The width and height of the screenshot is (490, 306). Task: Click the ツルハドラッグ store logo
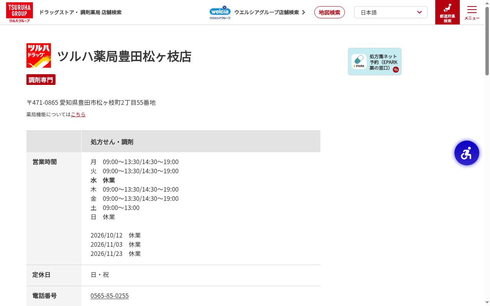click(39, 55)
